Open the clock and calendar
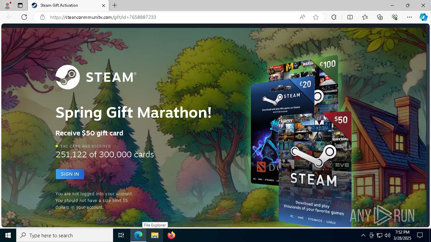The width and height of the screenshot is (431, 242). (402, 235)
